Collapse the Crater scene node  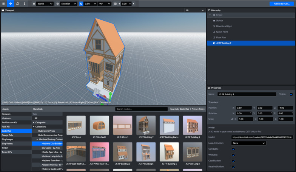pyautogui.click(x=210, y=15)
